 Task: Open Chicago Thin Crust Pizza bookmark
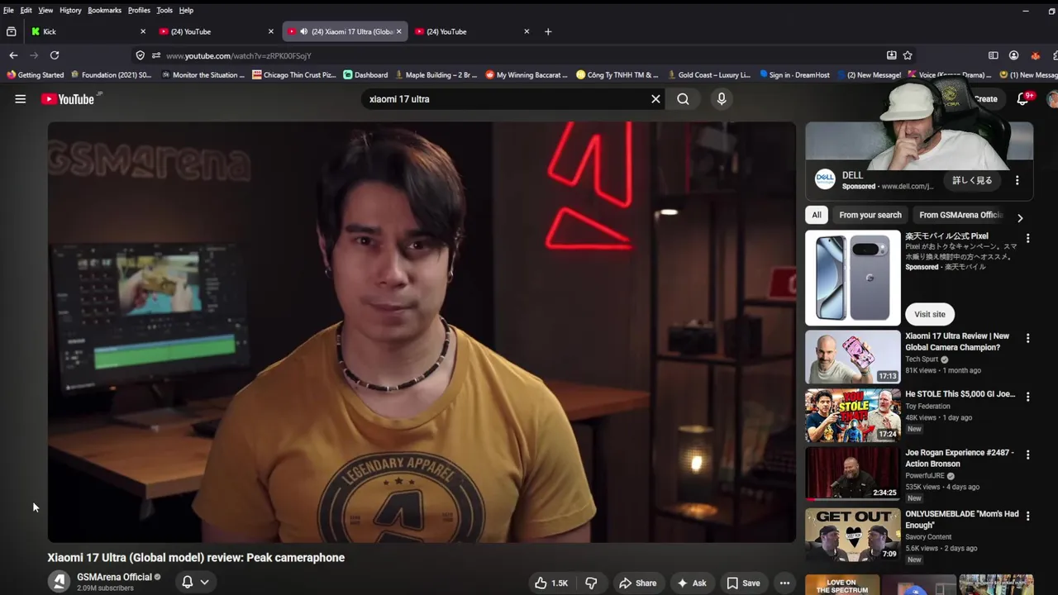coord(294,74)
